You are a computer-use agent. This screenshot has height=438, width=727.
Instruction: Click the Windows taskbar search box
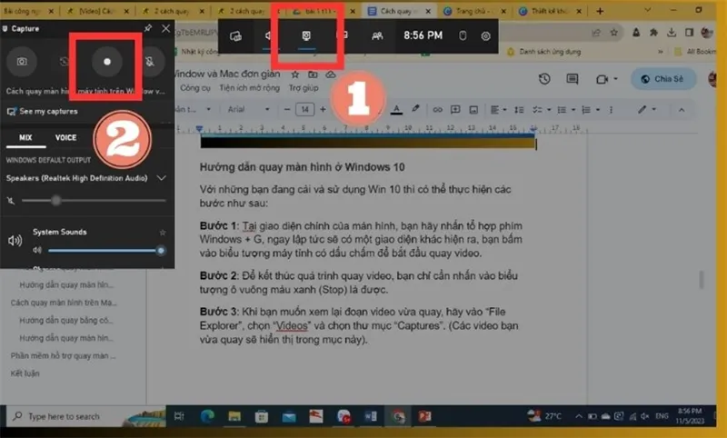(85, 416)
